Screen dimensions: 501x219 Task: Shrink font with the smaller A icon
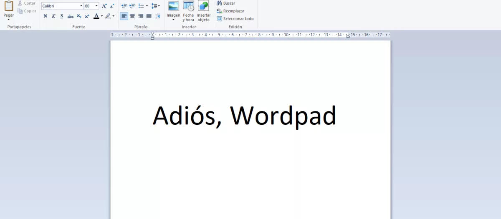112,6
